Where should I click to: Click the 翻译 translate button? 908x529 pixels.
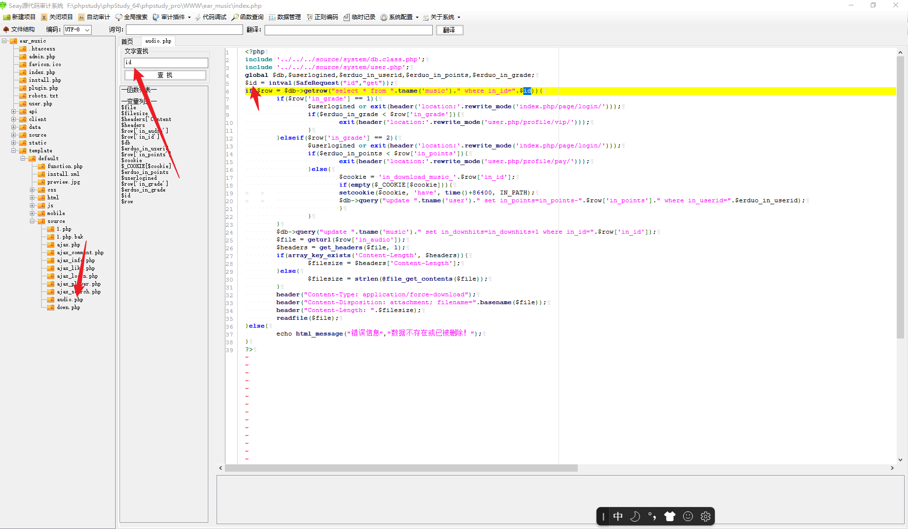click(x=449, y=30)
